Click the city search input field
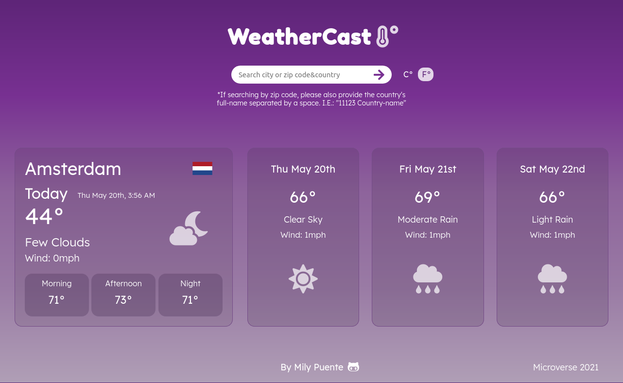Image resolution: width=623 pixels, height=383 pixels. (301, 74)
